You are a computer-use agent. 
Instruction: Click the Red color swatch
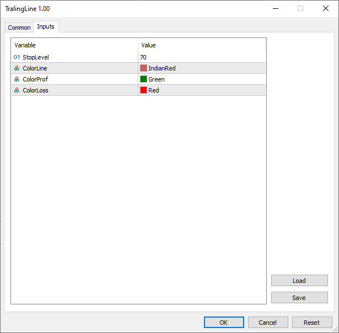click(x=143, y=90)
